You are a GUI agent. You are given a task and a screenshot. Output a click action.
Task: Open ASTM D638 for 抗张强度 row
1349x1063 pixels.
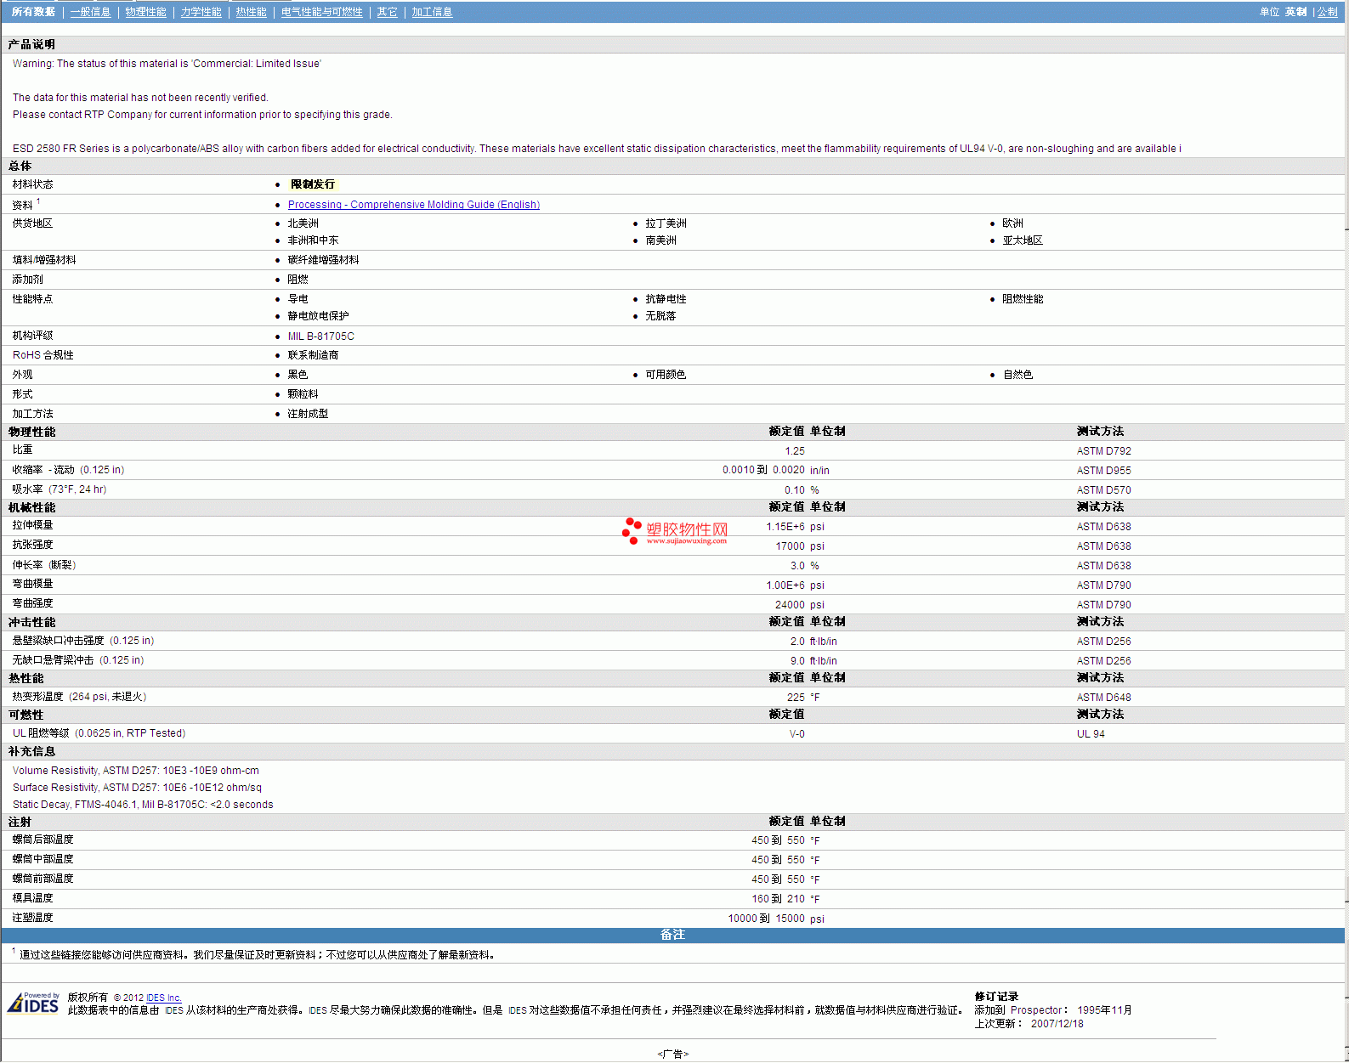pyautogui.click(x=1103, y=546)
